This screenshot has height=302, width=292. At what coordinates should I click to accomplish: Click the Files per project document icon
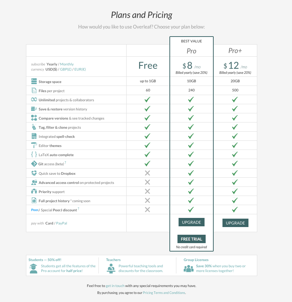click(34, 90)
